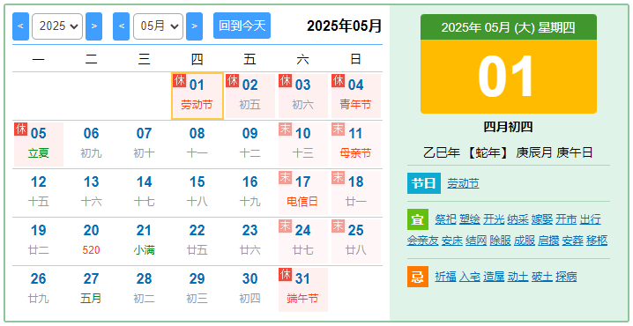The width and height of the screenshot is (633, 326).
Task: Open the 动土 link
Action: (x=518, y=277)
